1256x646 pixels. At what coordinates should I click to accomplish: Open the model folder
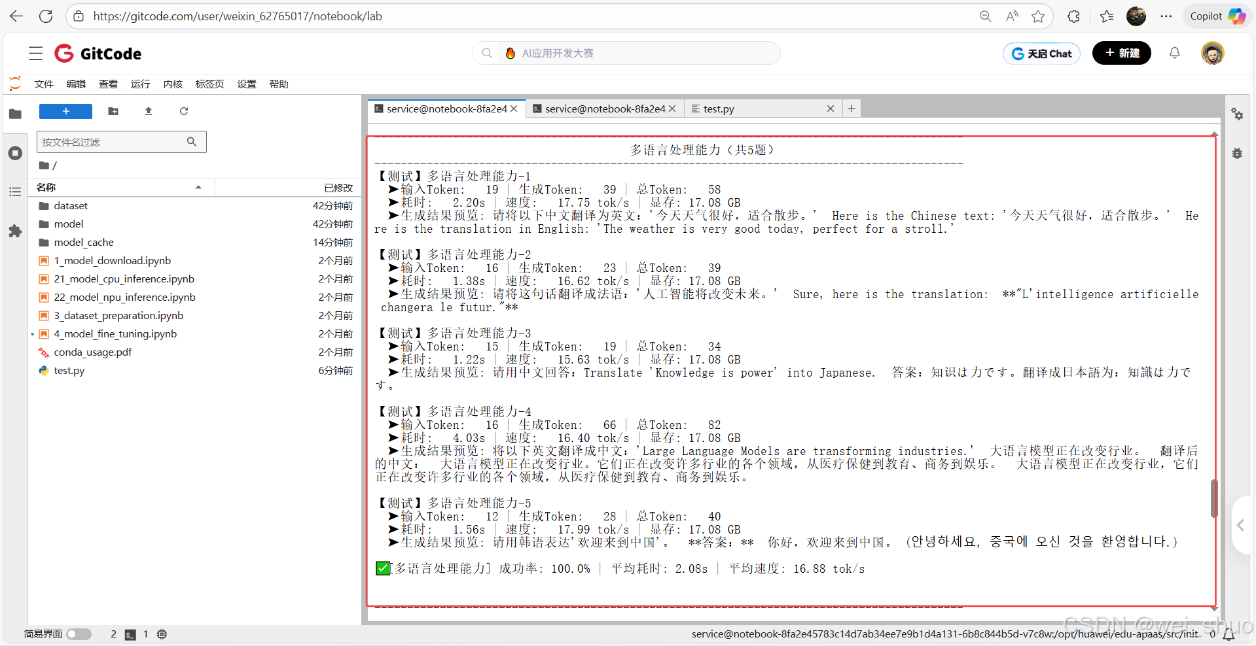click(193, 224)
